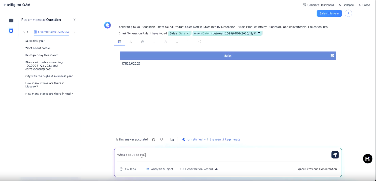The height and width of the screenshot is (181, 376).
Task: Click 'Unsatisfied with the result? Regenerate' link
Action: 214,139
